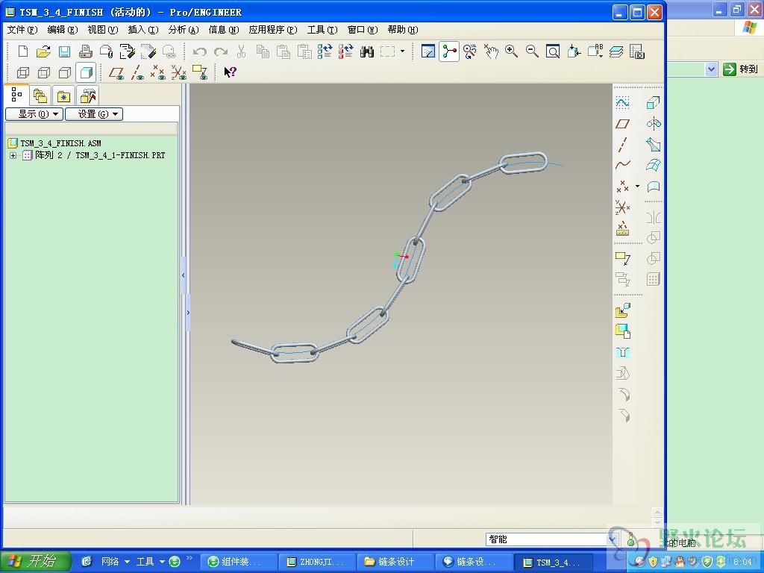The height and width of the screenshot is (573, 764).
Task: Click the context-sensitive help cursor icon
Action: 230,72
